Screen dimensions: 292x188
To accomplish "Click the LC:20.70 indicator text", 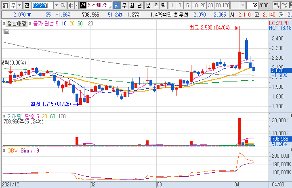I will pos(279,23).
